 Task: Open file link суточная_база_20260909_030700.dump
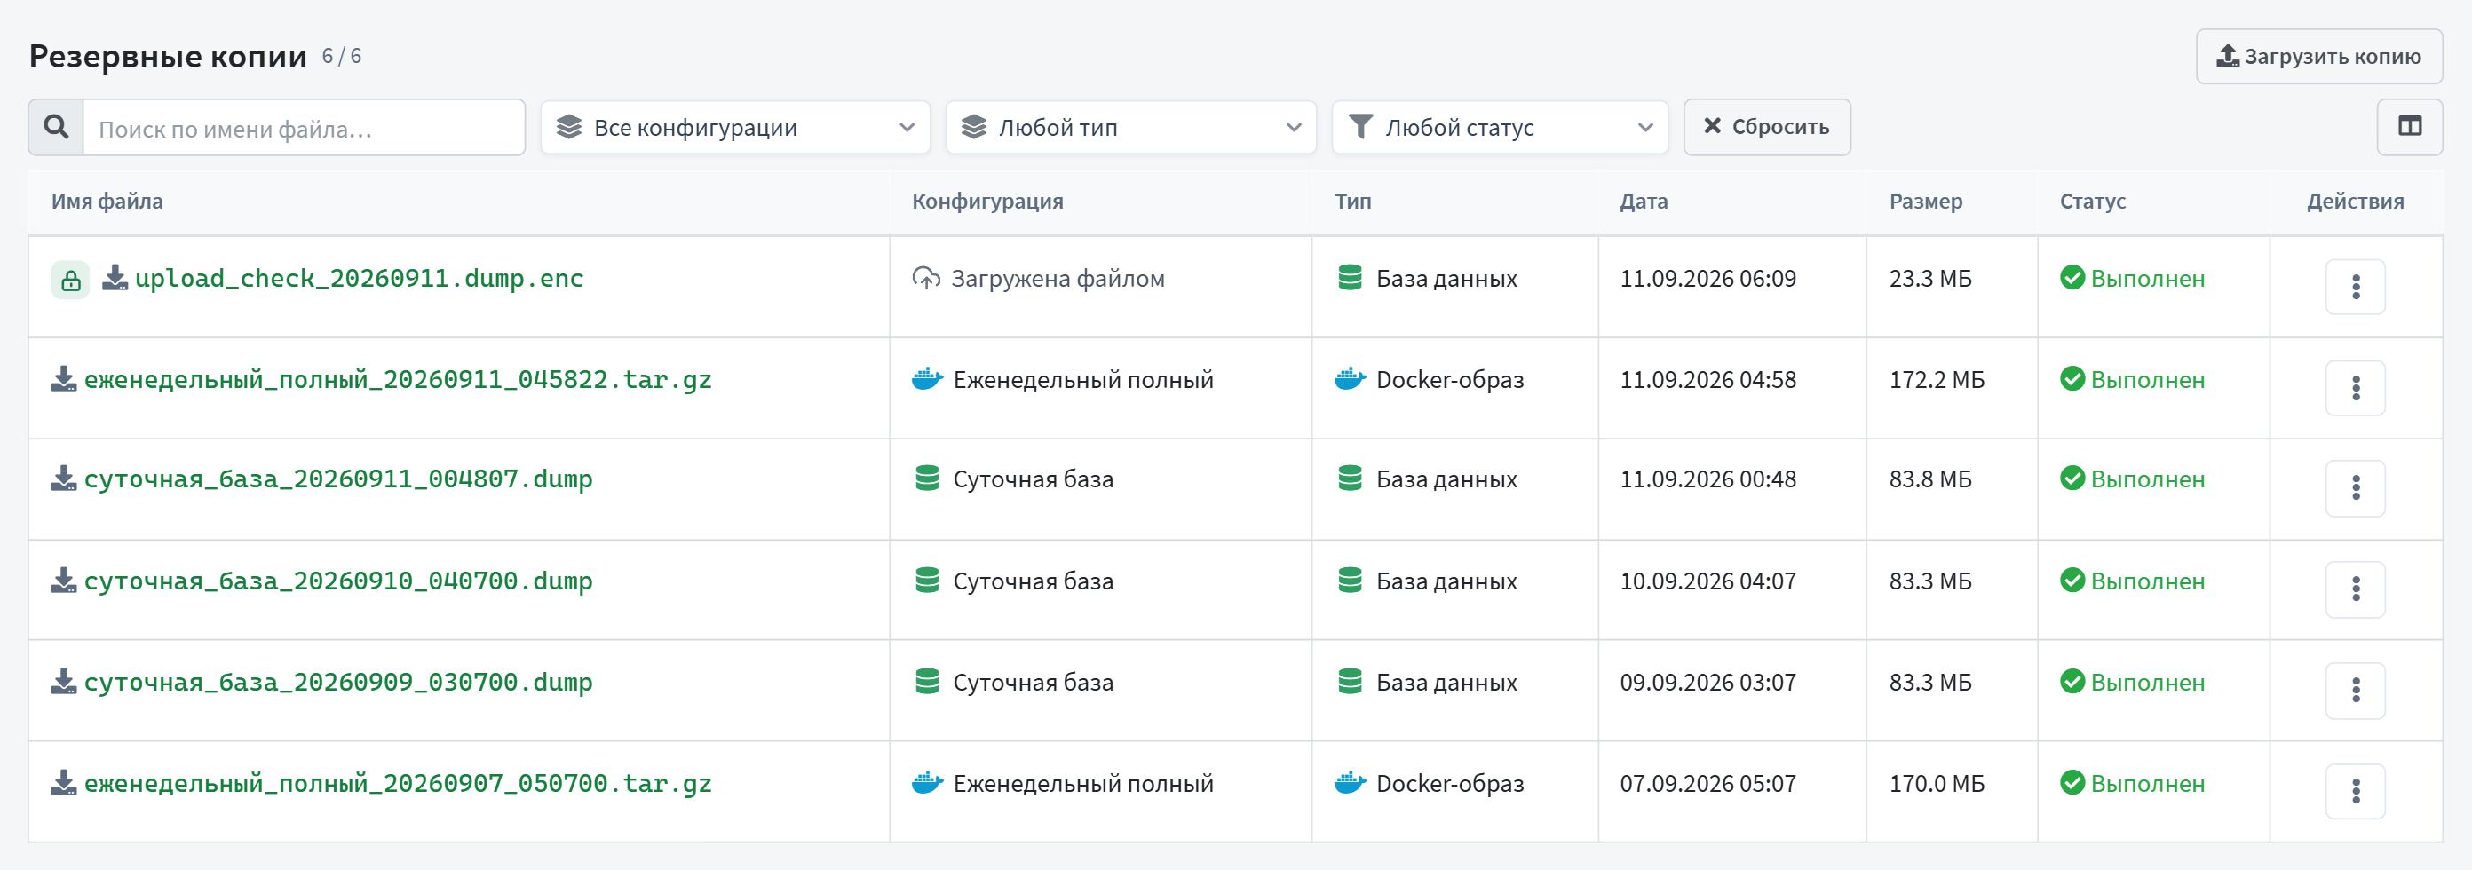[339, 682]
